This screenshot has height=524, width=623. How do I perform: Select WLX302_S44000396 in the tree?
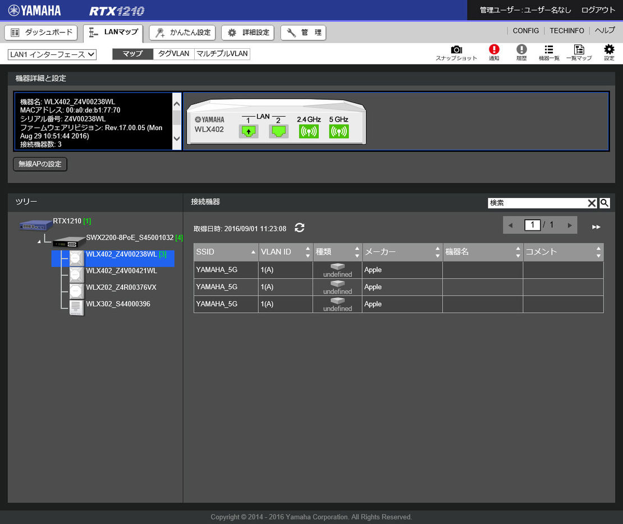[x=118, y=304]
